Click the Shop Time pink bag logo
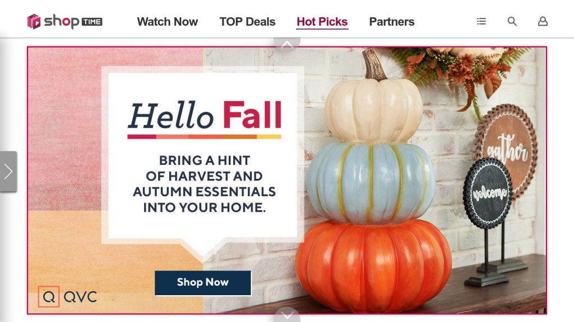 (34, 22)
